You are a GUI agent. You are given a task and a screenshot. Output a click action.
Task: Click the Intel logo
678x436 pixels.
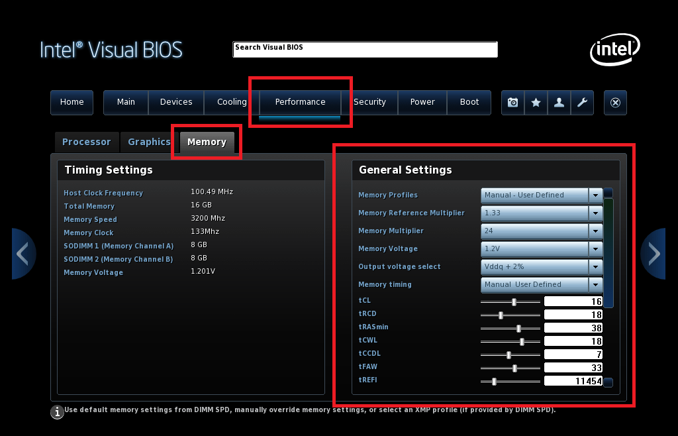click(x=615, y=49)
